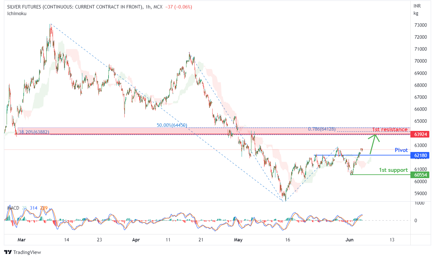Click the 0.786(64128) Fibonacci label
Image resolution: width=435 pixels, height=259 pixels.
click(322, 129)
